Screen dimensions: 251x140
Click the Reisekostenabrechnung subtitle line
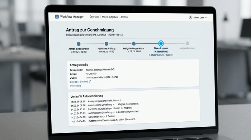[x=95, y=35]
